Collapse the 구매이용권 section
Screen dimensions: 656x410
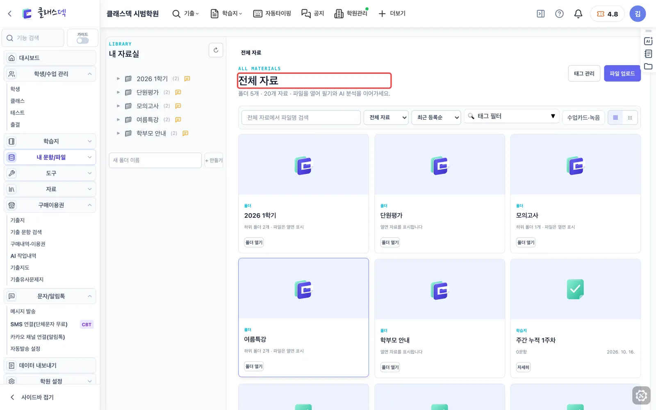click(x=50, y=205)
